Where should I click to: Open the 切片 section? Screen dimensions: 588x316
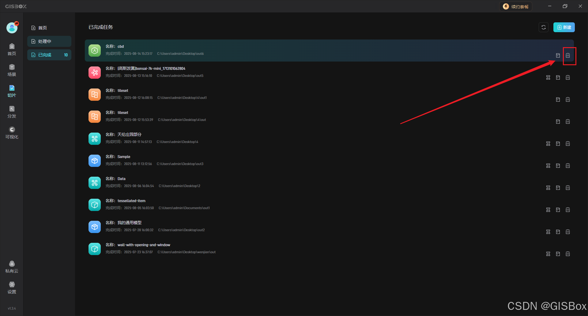(12, 91)
